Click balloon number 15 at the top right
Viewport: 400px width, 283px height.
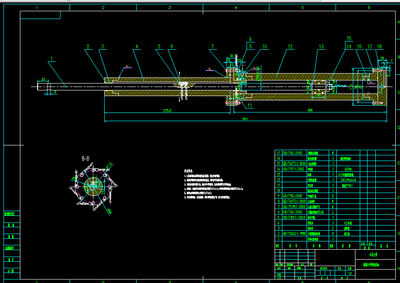[349, 39]
